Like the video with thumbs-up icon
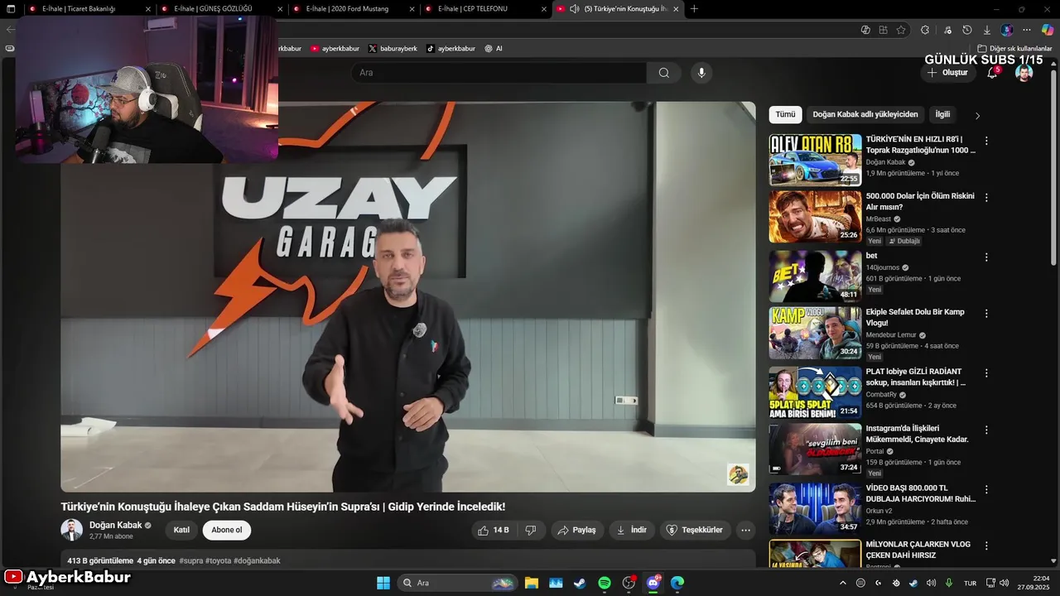 493,530
